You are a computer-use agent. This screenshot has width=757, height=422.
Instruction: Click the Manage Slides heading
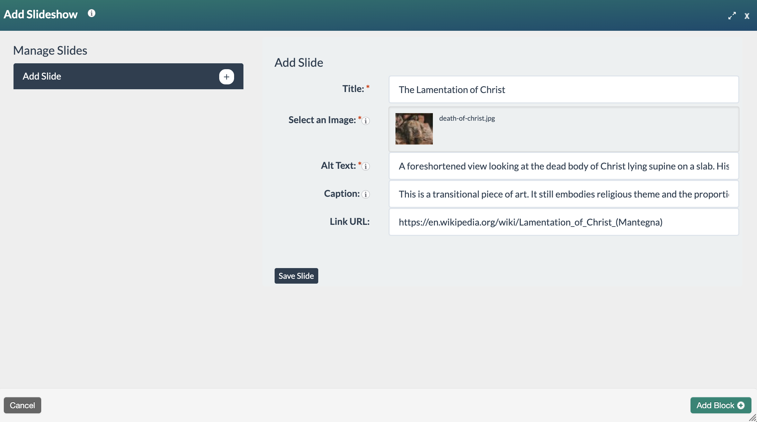coord(50,51)
